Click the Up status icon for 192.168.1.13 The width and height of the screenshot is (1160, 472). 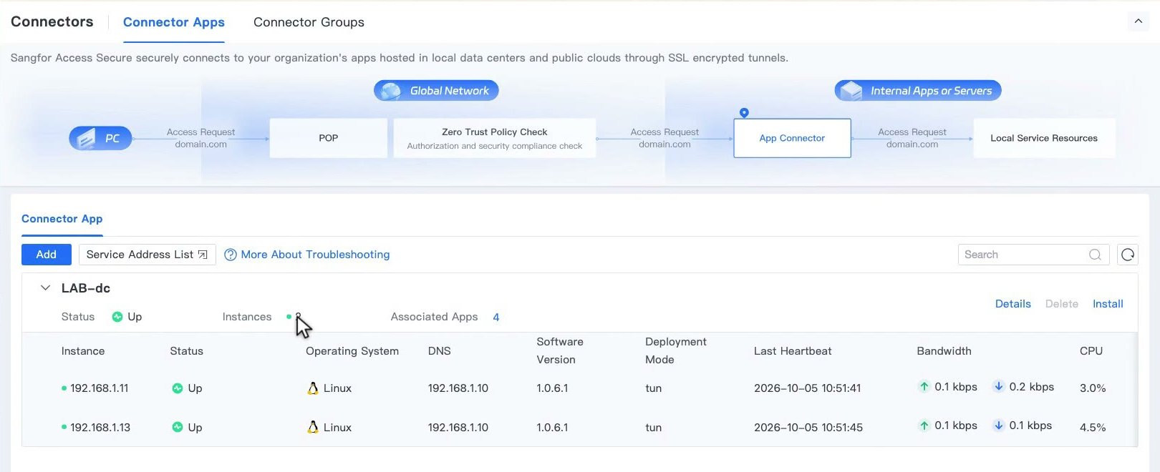pos(178,427)
